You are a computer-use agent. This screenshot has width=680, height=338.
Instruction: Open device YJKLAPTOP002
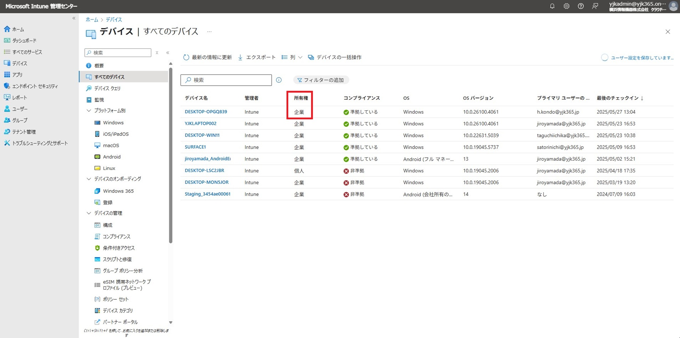(x=200, y=124)
